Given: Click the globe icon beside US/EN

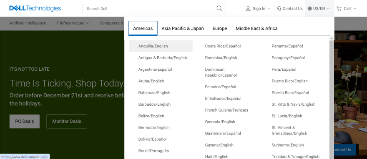Looking at the screenshot, I should click(309, 9).
